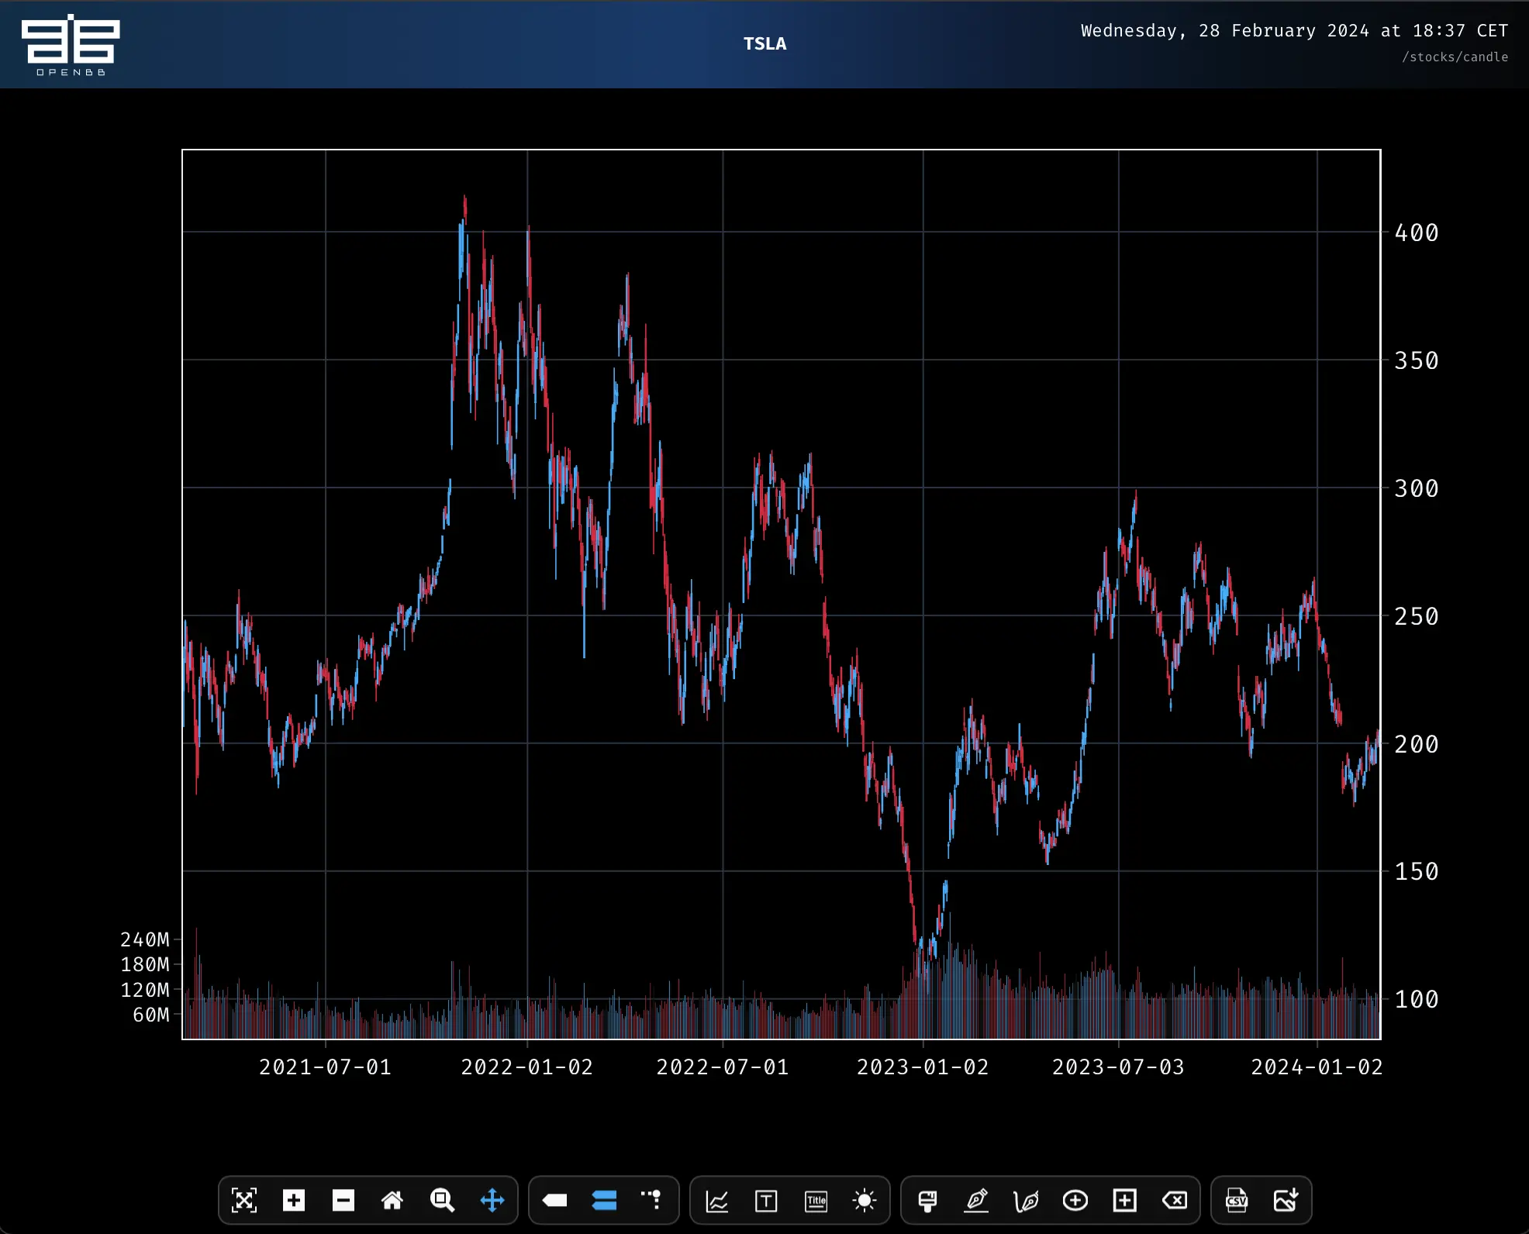Click the 200 price axis label
Viewport: 1529px width, 1234px height.
click(x=1417, y=745)
